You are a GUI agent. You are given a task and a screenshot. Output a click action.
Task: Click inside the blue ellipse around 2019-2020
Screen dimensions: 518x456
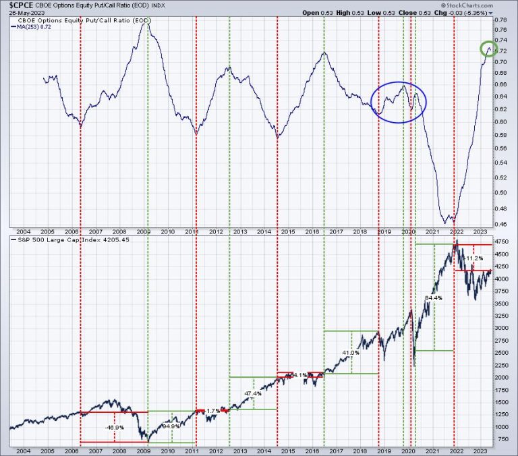[x=399, y=102]
